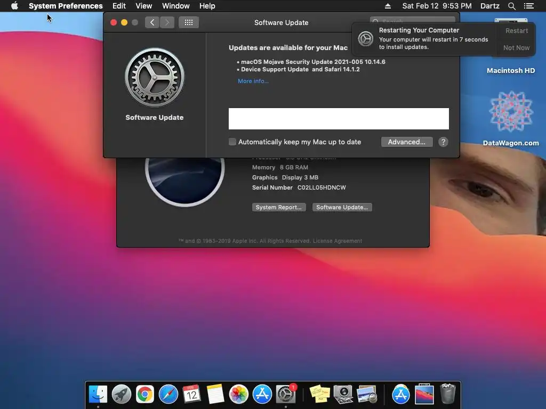The image size is (546, 409).
Task: Open the Apple menu
Action: [14, 6]
